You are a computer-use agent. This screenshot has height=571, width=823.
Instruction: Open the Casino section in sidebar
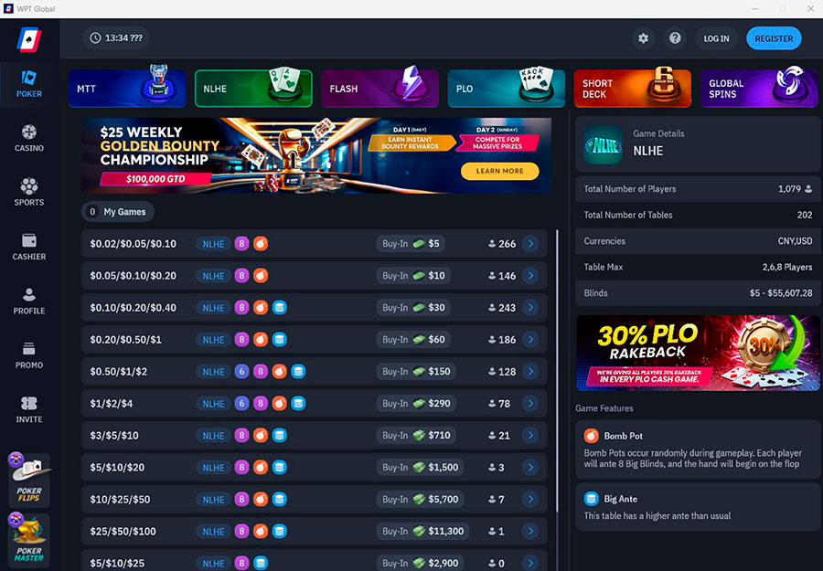point(29,139)
